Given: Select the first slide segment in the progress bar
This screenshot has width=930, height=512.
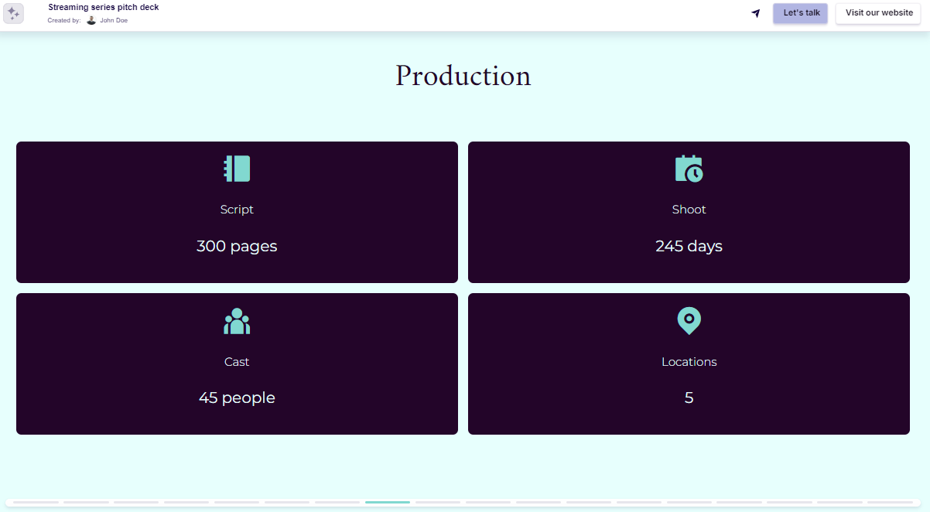Looking at the screenshot, I should point(37,503).
